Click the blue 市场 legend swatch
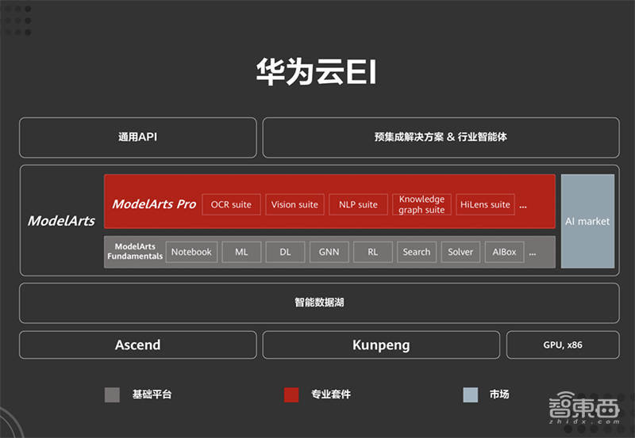The height and width of the screenshot is (438, 635). [471, 394]
